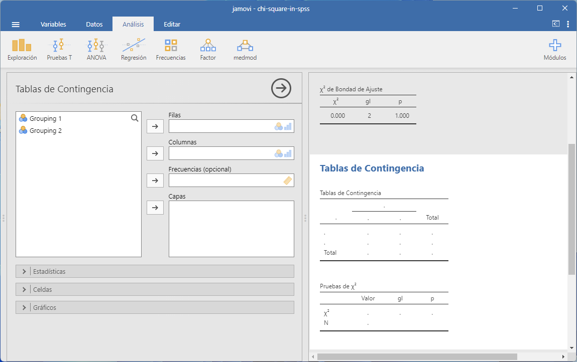The height and width of the screenshot is (362, 577).
Task: Click the results panel vertical scrollbar
Action: pos(571,209)
